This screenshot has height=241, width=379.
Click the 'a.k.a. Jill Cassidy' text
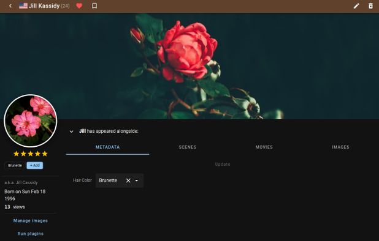click(21, 183)
